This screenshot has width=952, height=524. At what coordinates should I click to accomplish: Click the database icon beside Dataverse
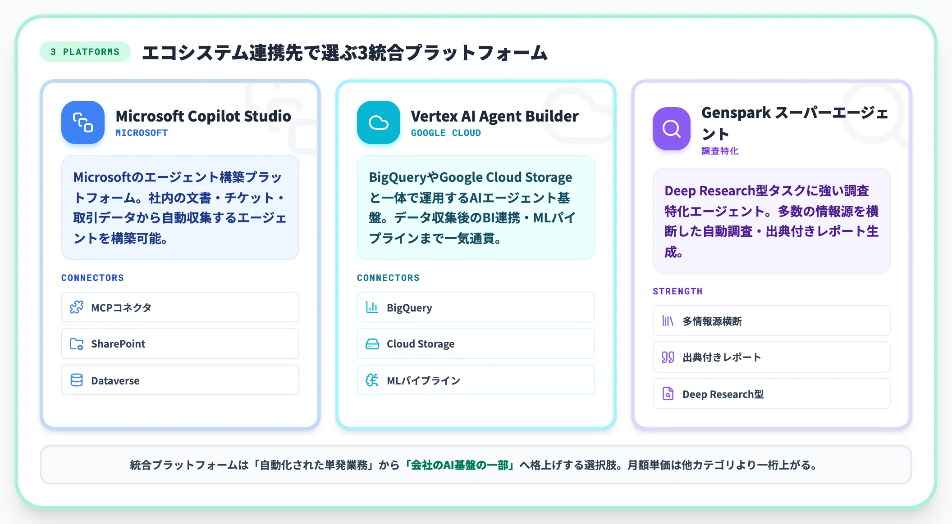click(x=77, y=380)
